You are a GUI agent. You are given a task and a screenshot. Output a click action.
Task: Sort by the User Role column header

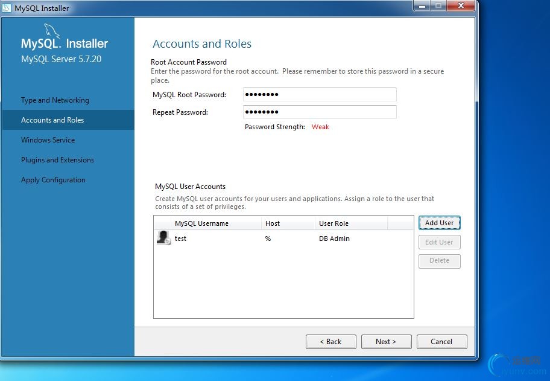coord(351,223)
